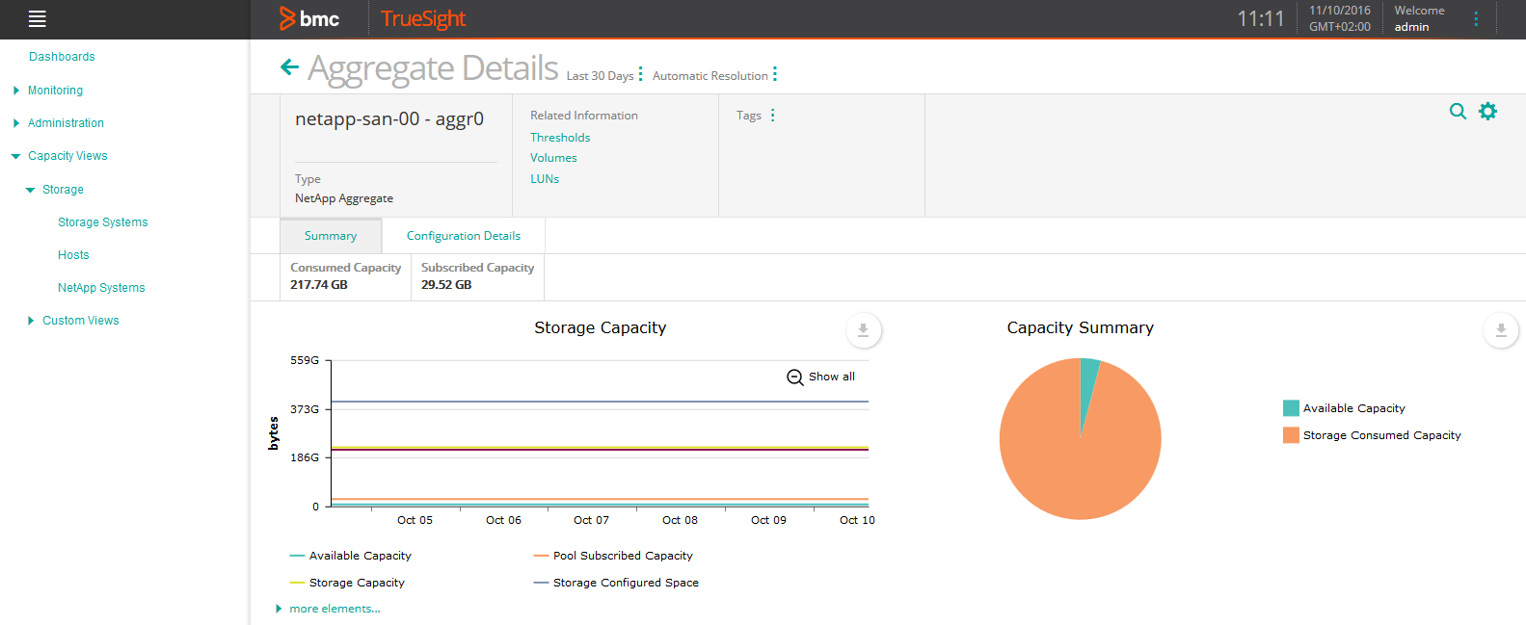
Task: Toggle Storage Capacity legend entry
Action: click(x=347, y=583)
